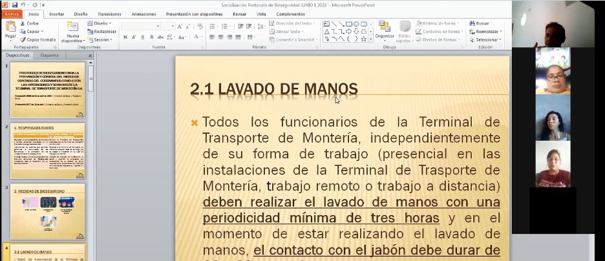
Task: Open the Archivo tab
Action: 12,14
